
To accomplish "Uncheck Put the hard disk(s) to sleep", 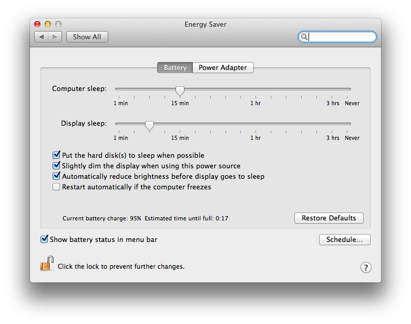I will [56, 155].
